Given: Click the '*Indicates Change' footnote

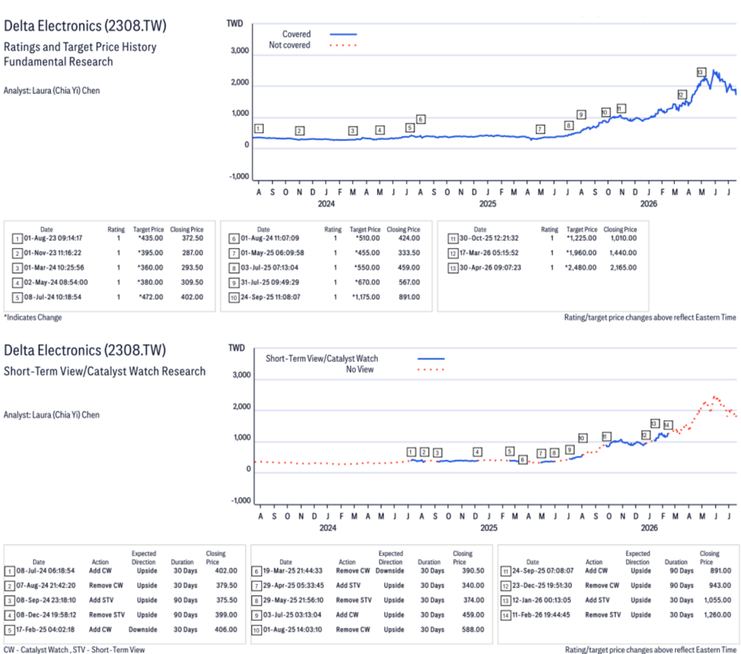Looking at the screenshot, I should point(32,318).
